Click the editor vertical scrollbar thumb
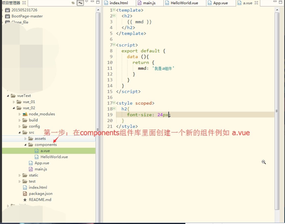 277,111
